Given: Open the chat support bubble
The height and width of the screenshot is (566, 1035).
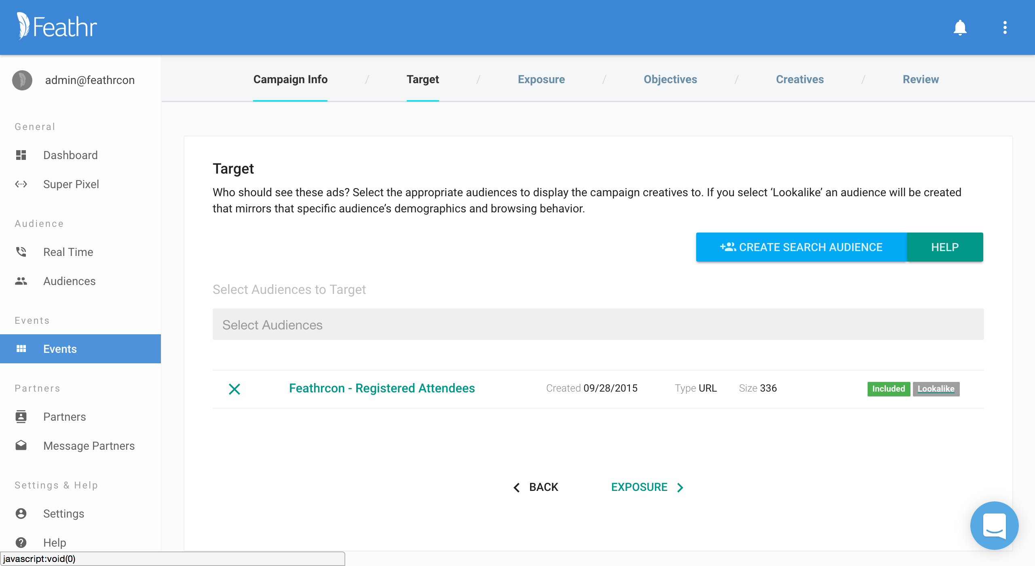Looking at the screenshot, I should pyautogui.click(x=994, y=525).
